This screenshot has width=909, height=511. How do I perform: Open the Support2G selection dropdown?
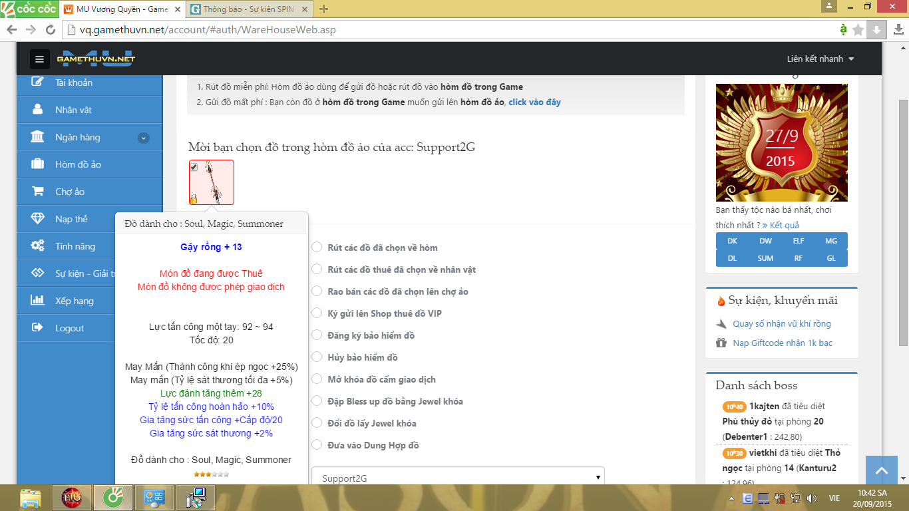click(x=458, y=478)
